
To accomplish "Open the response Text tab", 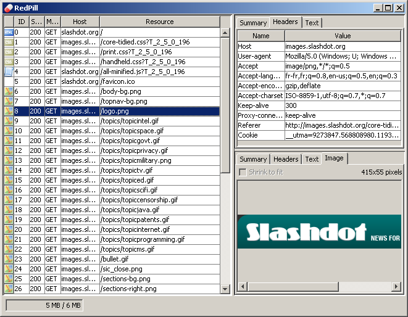I will pos(312,159).
